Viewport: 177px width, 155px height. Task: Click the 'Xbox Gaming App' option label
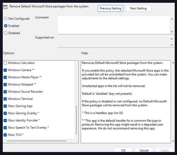point(20,106)
